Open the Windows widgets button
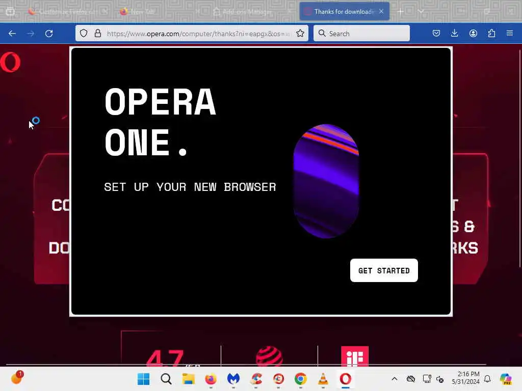The width and height of the screenshot is (522, 391). tap(16, 378)
